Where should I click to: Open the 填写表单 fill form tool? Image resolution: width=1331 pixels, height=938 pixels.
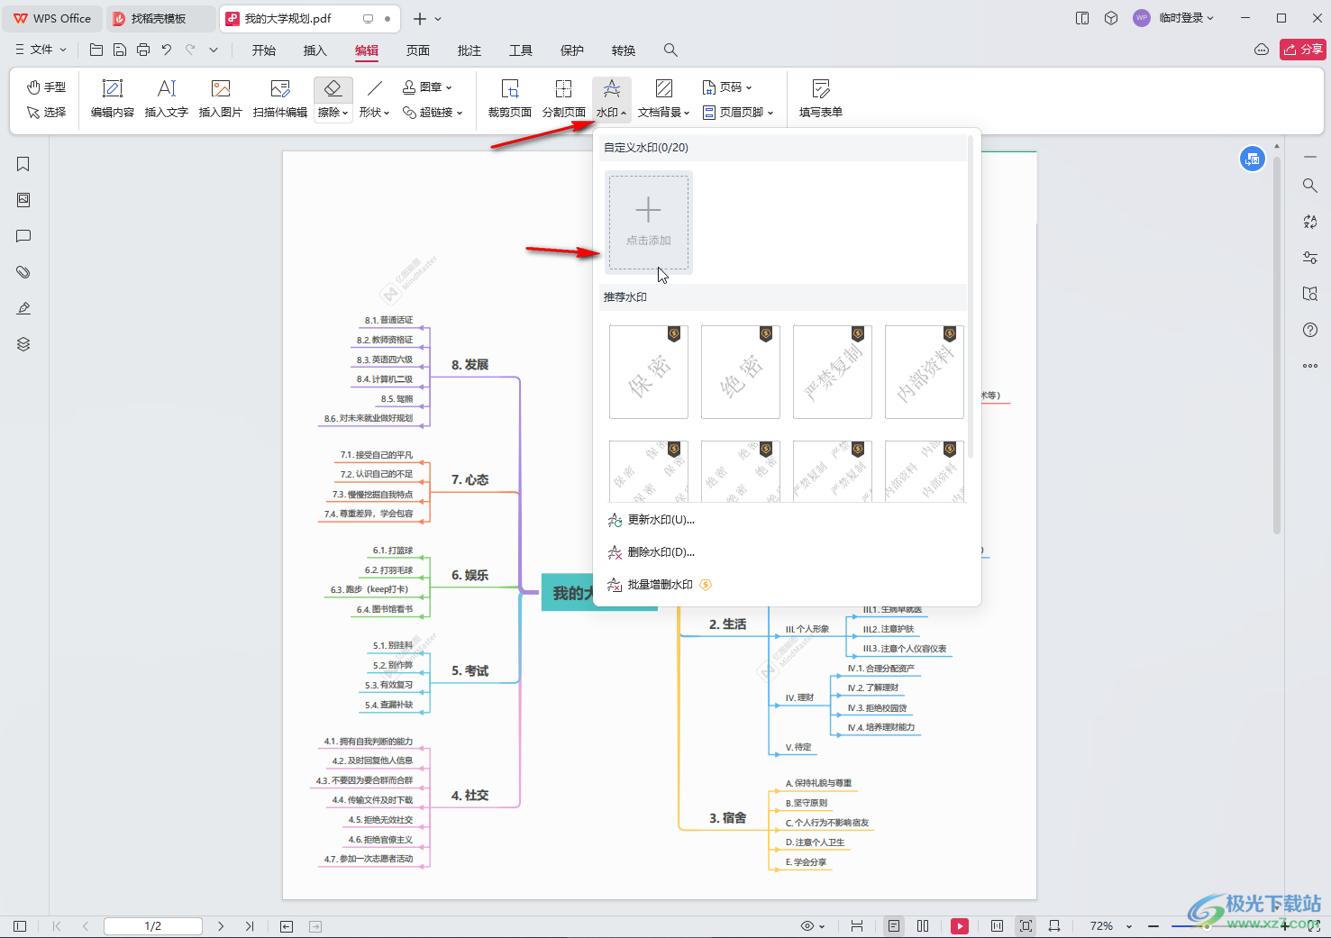821,99
